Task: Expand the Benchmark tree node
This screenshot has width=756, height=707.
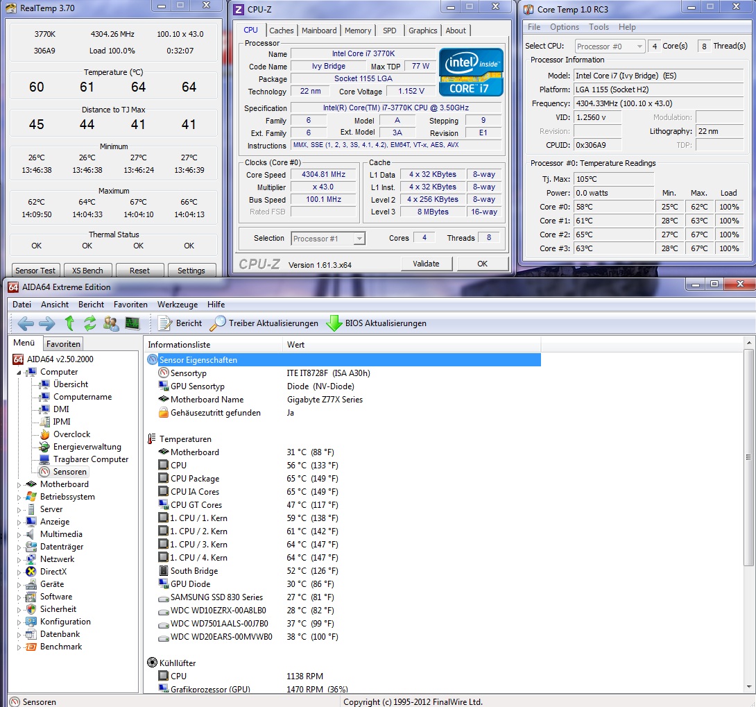Action: (19, 647)
